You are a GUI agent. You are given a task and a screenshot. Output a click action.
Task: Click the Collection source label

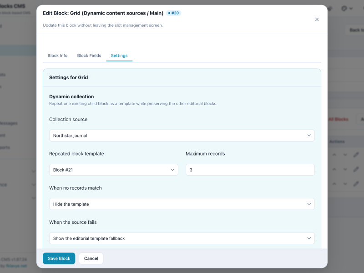(x=68, y=119)
